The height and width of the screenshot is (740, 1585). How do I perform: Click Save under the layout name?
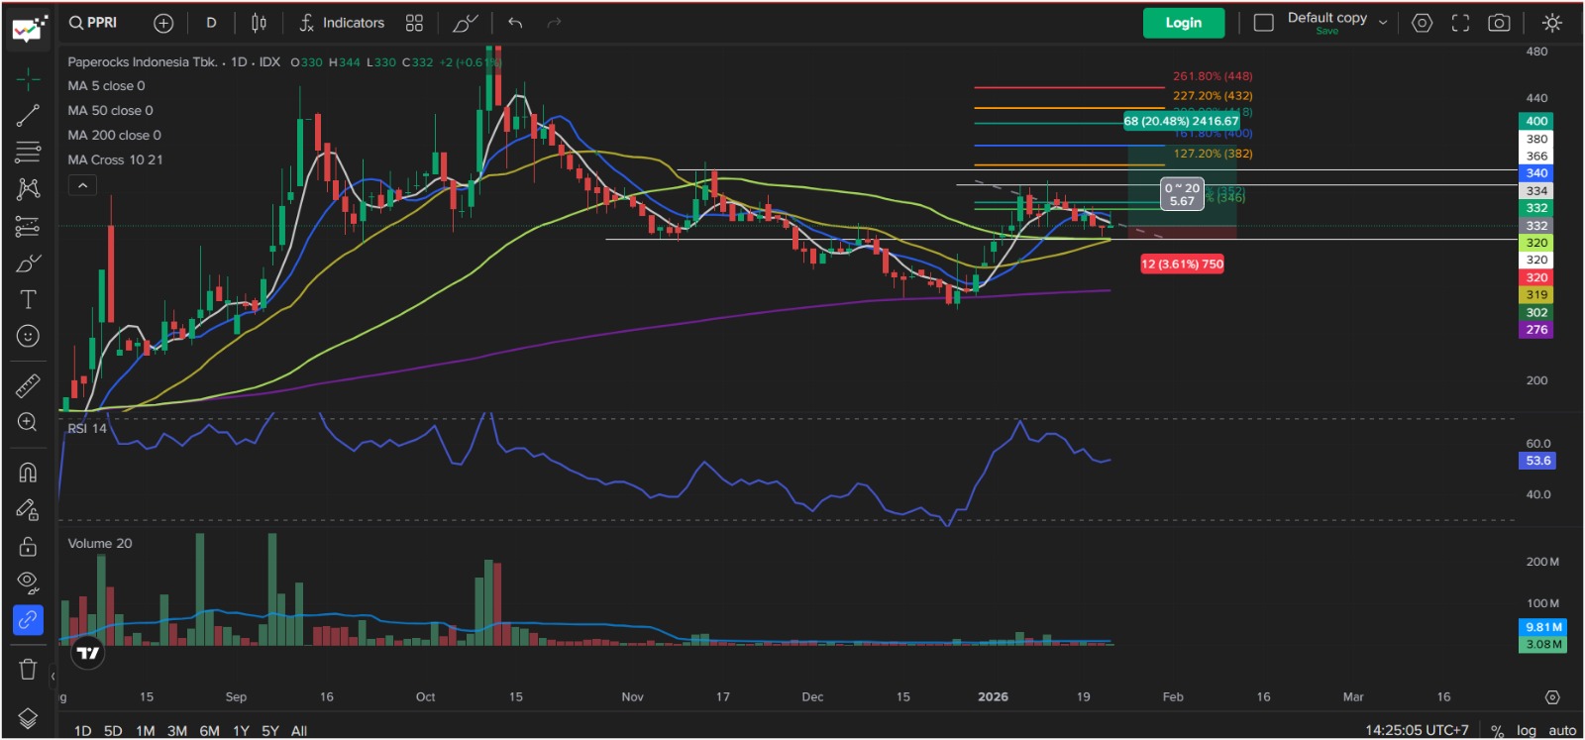pos(1327,32)
